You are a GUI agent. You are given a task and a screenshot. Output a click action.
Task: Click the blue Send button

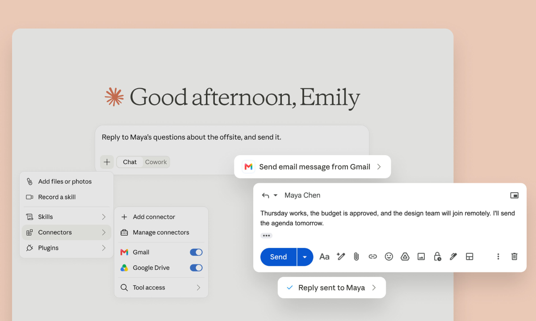pos(278,257)
